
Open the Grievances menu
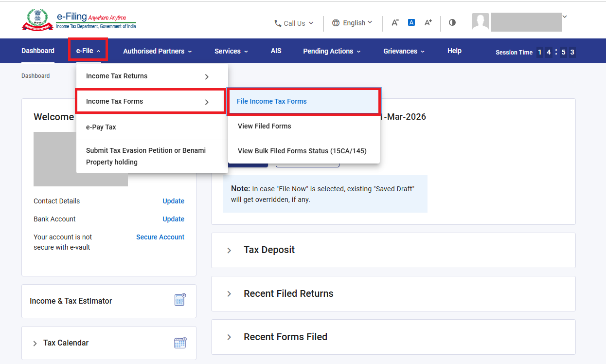pos(404,51)
